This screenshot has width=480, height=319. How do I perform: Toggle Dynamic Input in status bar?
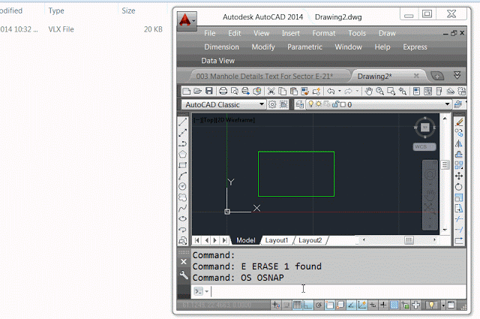click(373, 305)
